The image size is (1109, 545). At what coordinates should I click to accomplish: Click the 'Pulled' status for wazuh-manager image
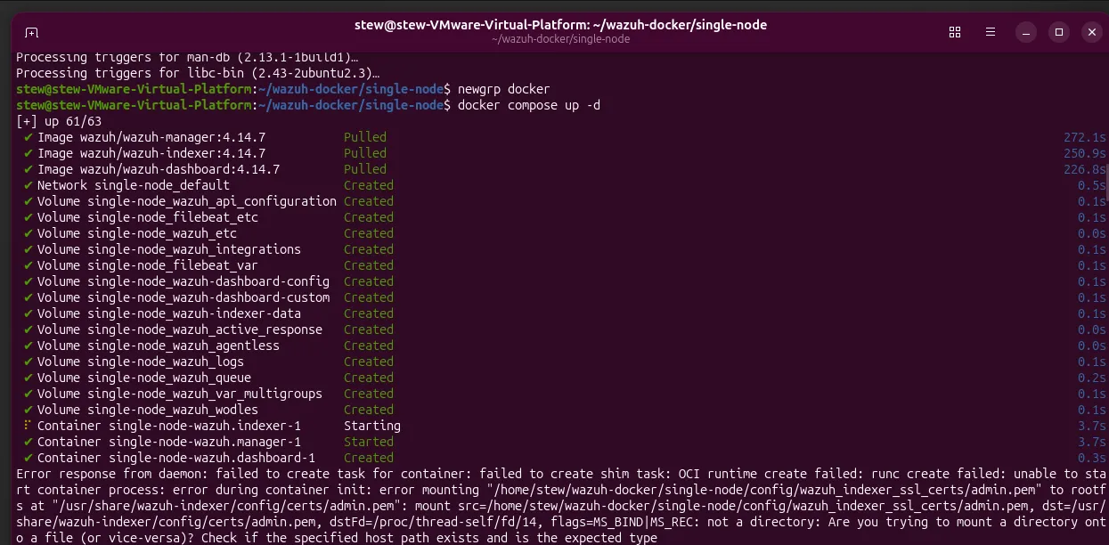coord(365,137)
